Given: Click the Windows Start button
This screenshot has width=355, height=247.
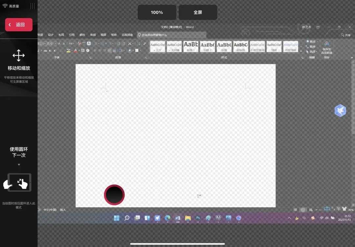Looking at the screenshot, I should pyautogui.click(x=117, y=218).
